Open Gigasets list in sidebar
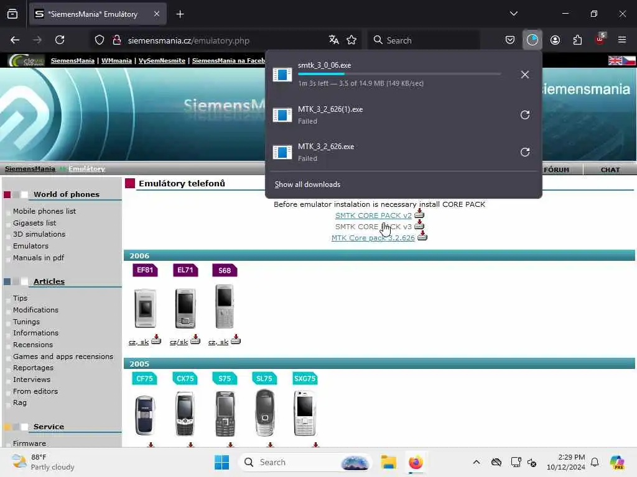Screen dimensions: 637x477 (35, 223)
